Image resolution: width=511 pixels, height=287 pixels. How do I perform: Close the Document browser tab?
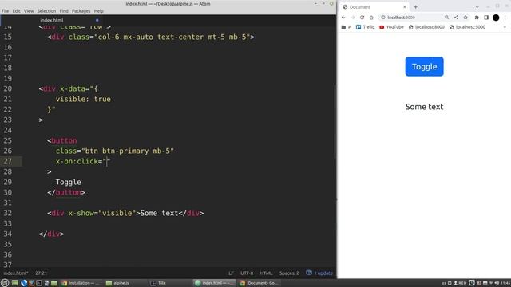pyautogui.click(x=405, y=7)
